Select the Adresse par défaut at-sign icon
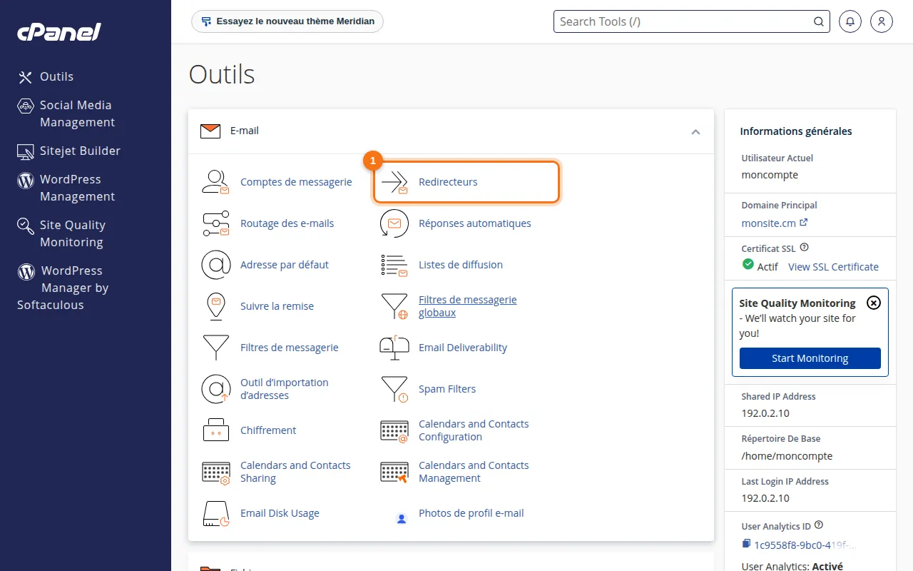Viewport: 913px width, 571px height. point(215,265)
